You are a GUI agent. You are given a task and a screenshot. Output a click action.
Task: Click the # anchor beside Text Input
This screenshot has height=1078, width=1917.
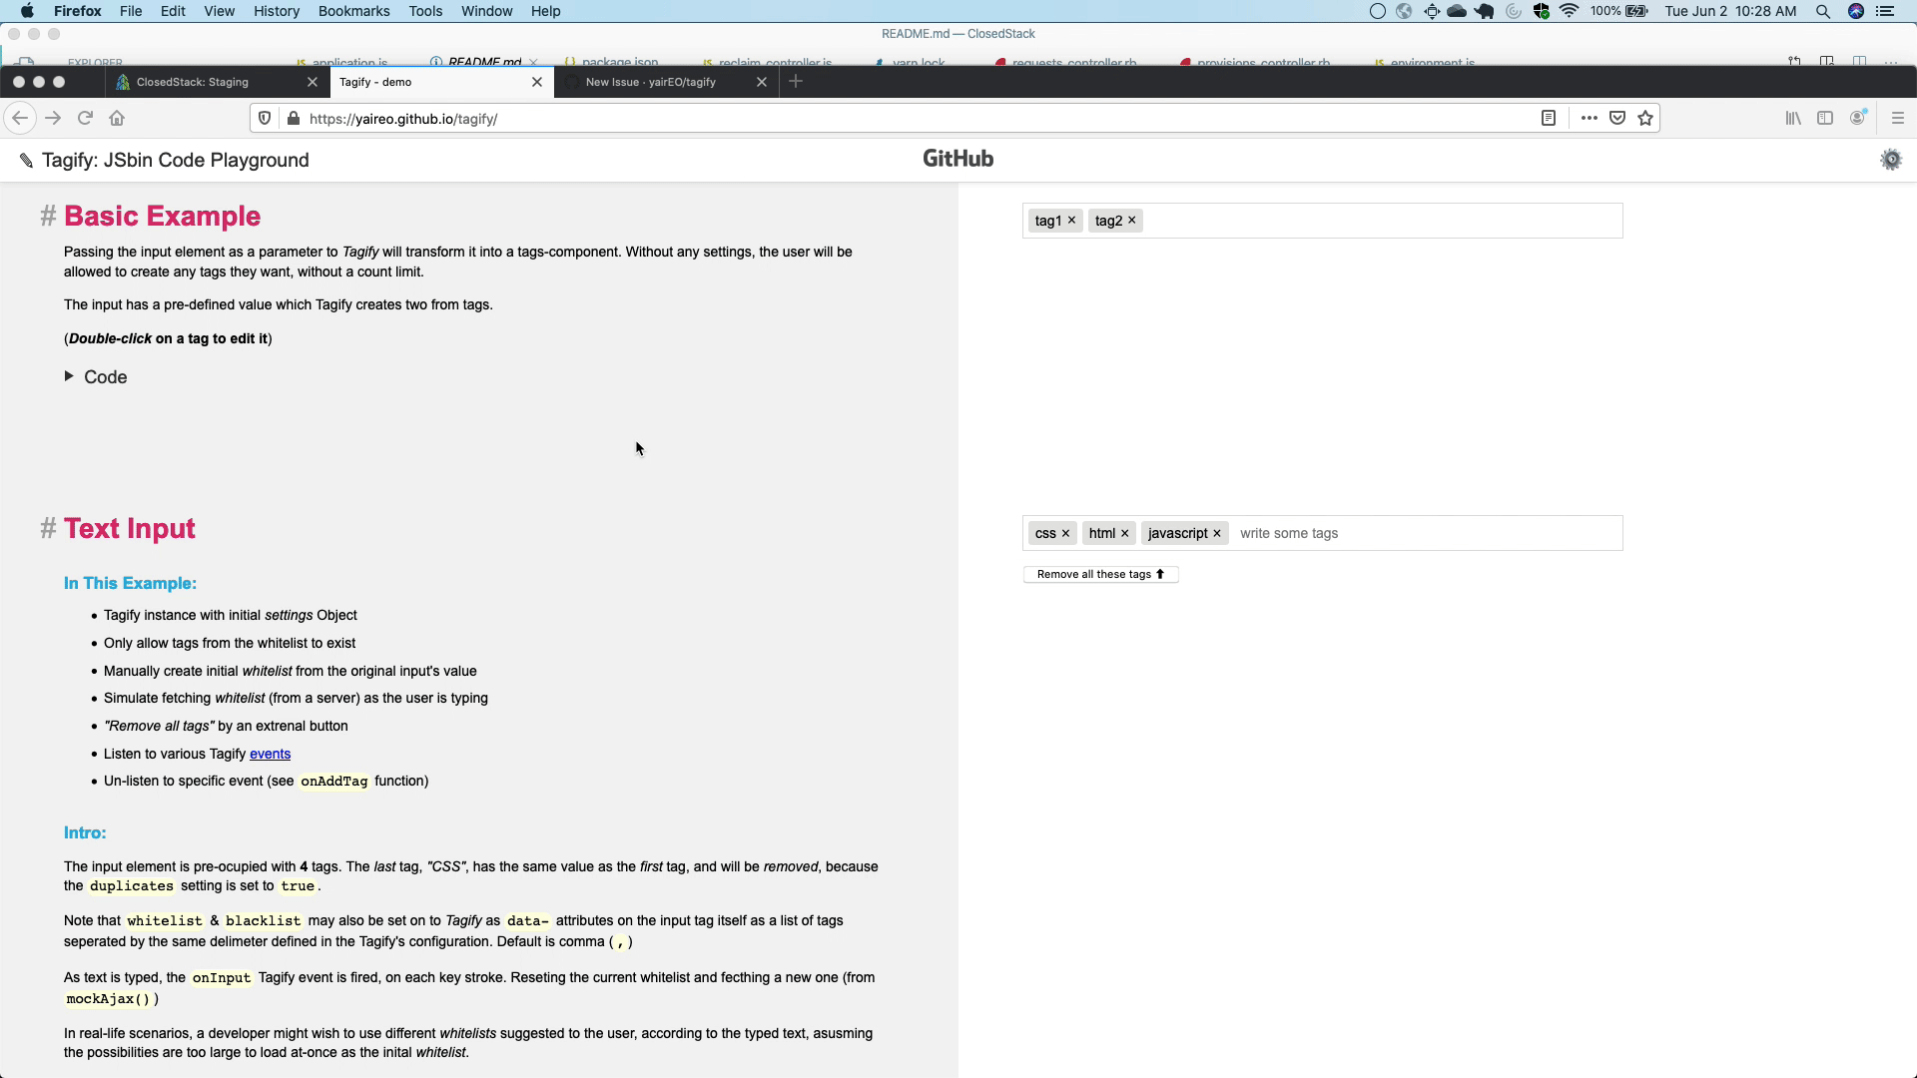(x=48, y=528)
